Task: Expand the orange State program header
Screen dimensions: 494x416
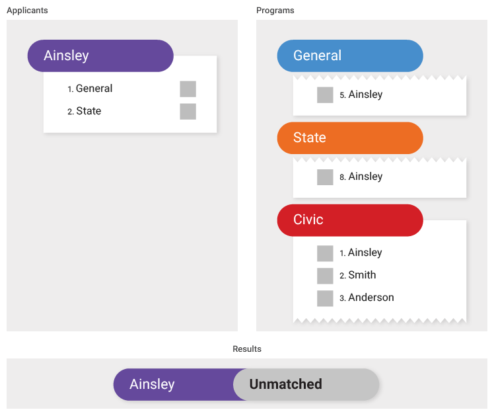Action: (x=350, y=138)
